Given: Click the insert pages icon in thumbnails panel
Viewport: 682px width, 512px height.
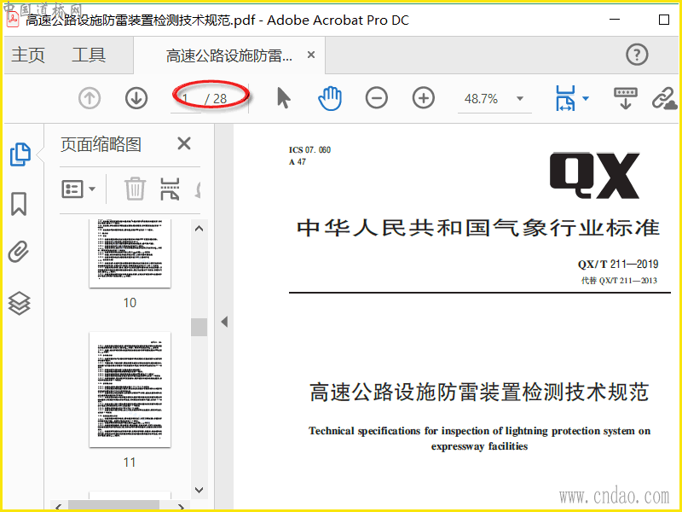Looking at the screenshot, I should (x=170, y=189).
